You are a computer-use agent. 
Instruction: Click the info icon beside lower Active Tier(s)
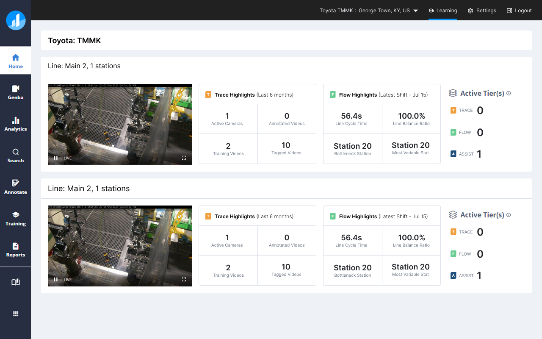(509, 215)
